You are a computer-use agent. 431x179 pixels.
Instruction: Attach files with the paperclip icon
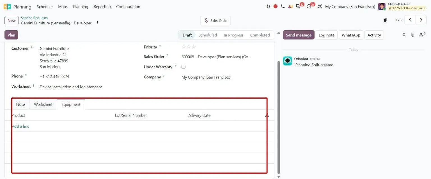pos(412,35)
